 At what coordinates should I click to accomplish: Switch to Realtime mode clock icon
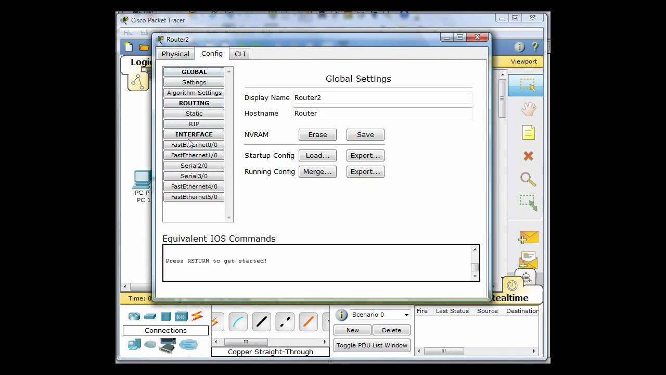tap(512, 285)
